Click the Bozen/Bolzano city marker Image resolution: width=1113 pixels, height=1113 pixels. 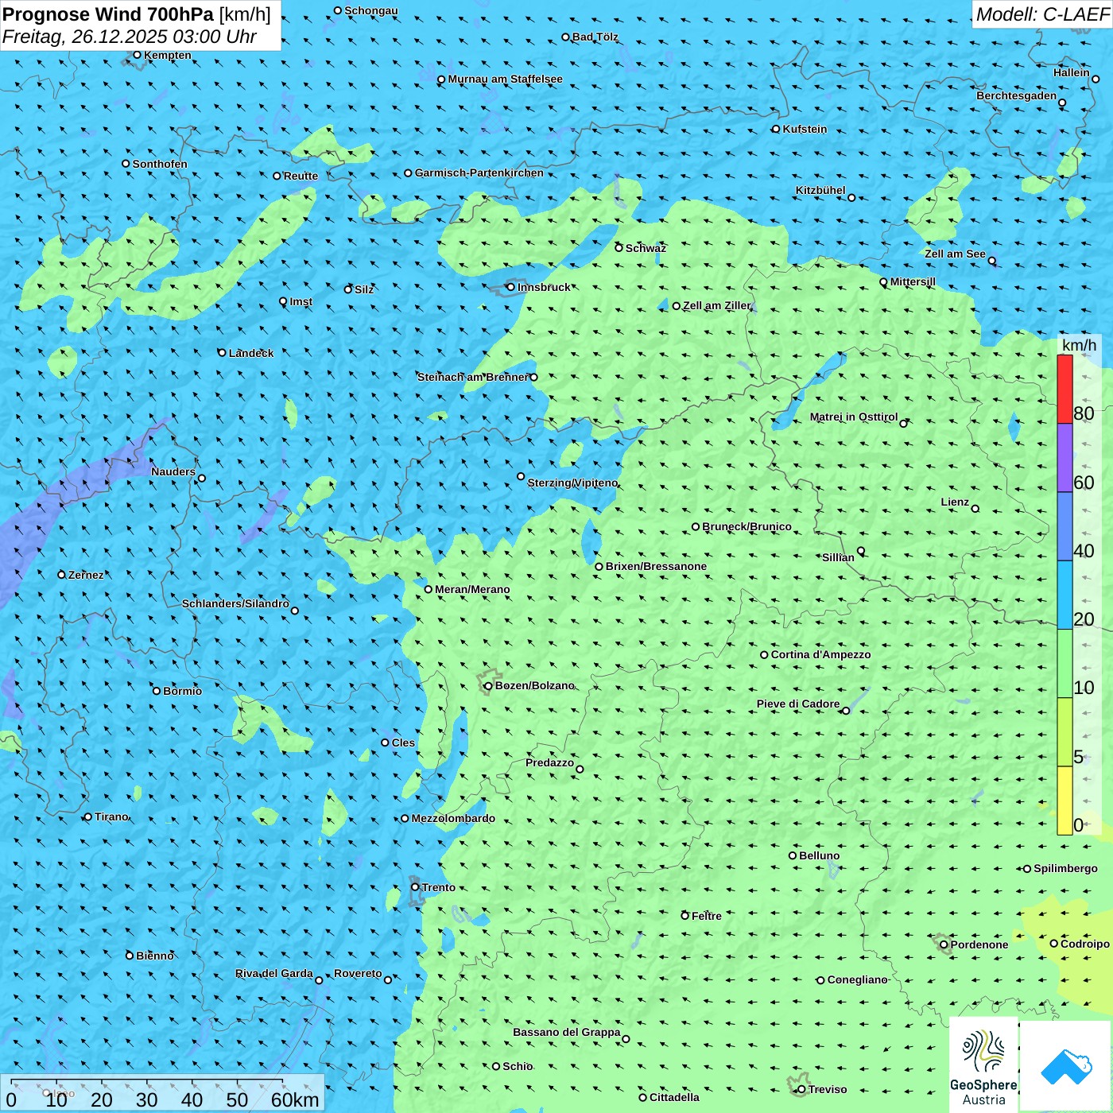(x=488, y=685)
